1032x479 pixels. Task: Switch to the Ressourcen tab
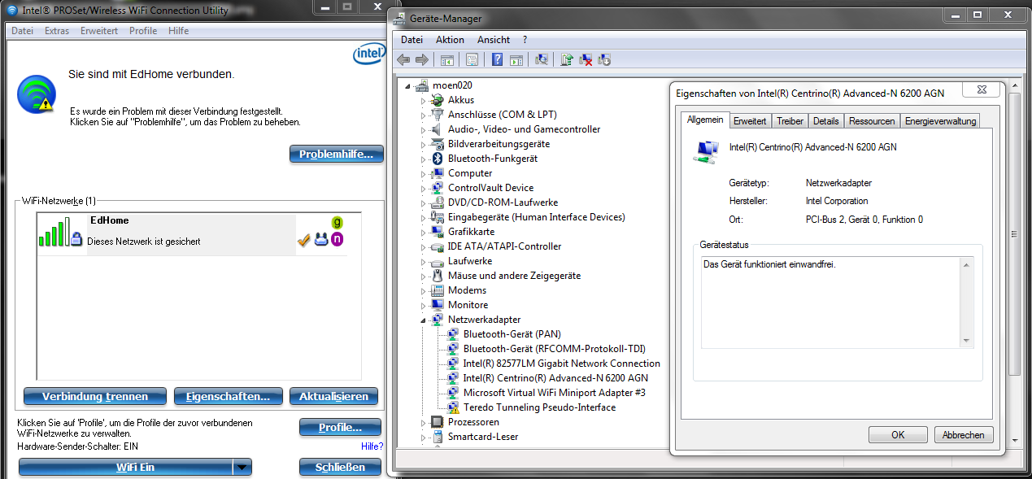click(871, 121)
